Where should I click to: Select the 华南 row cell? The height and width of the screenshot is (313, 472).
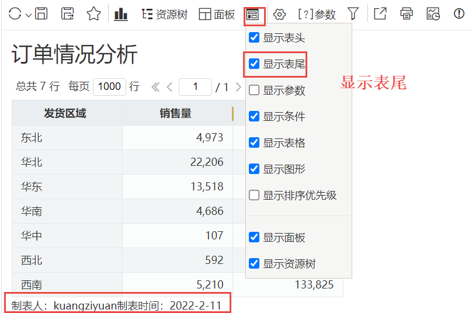[67, 211]
